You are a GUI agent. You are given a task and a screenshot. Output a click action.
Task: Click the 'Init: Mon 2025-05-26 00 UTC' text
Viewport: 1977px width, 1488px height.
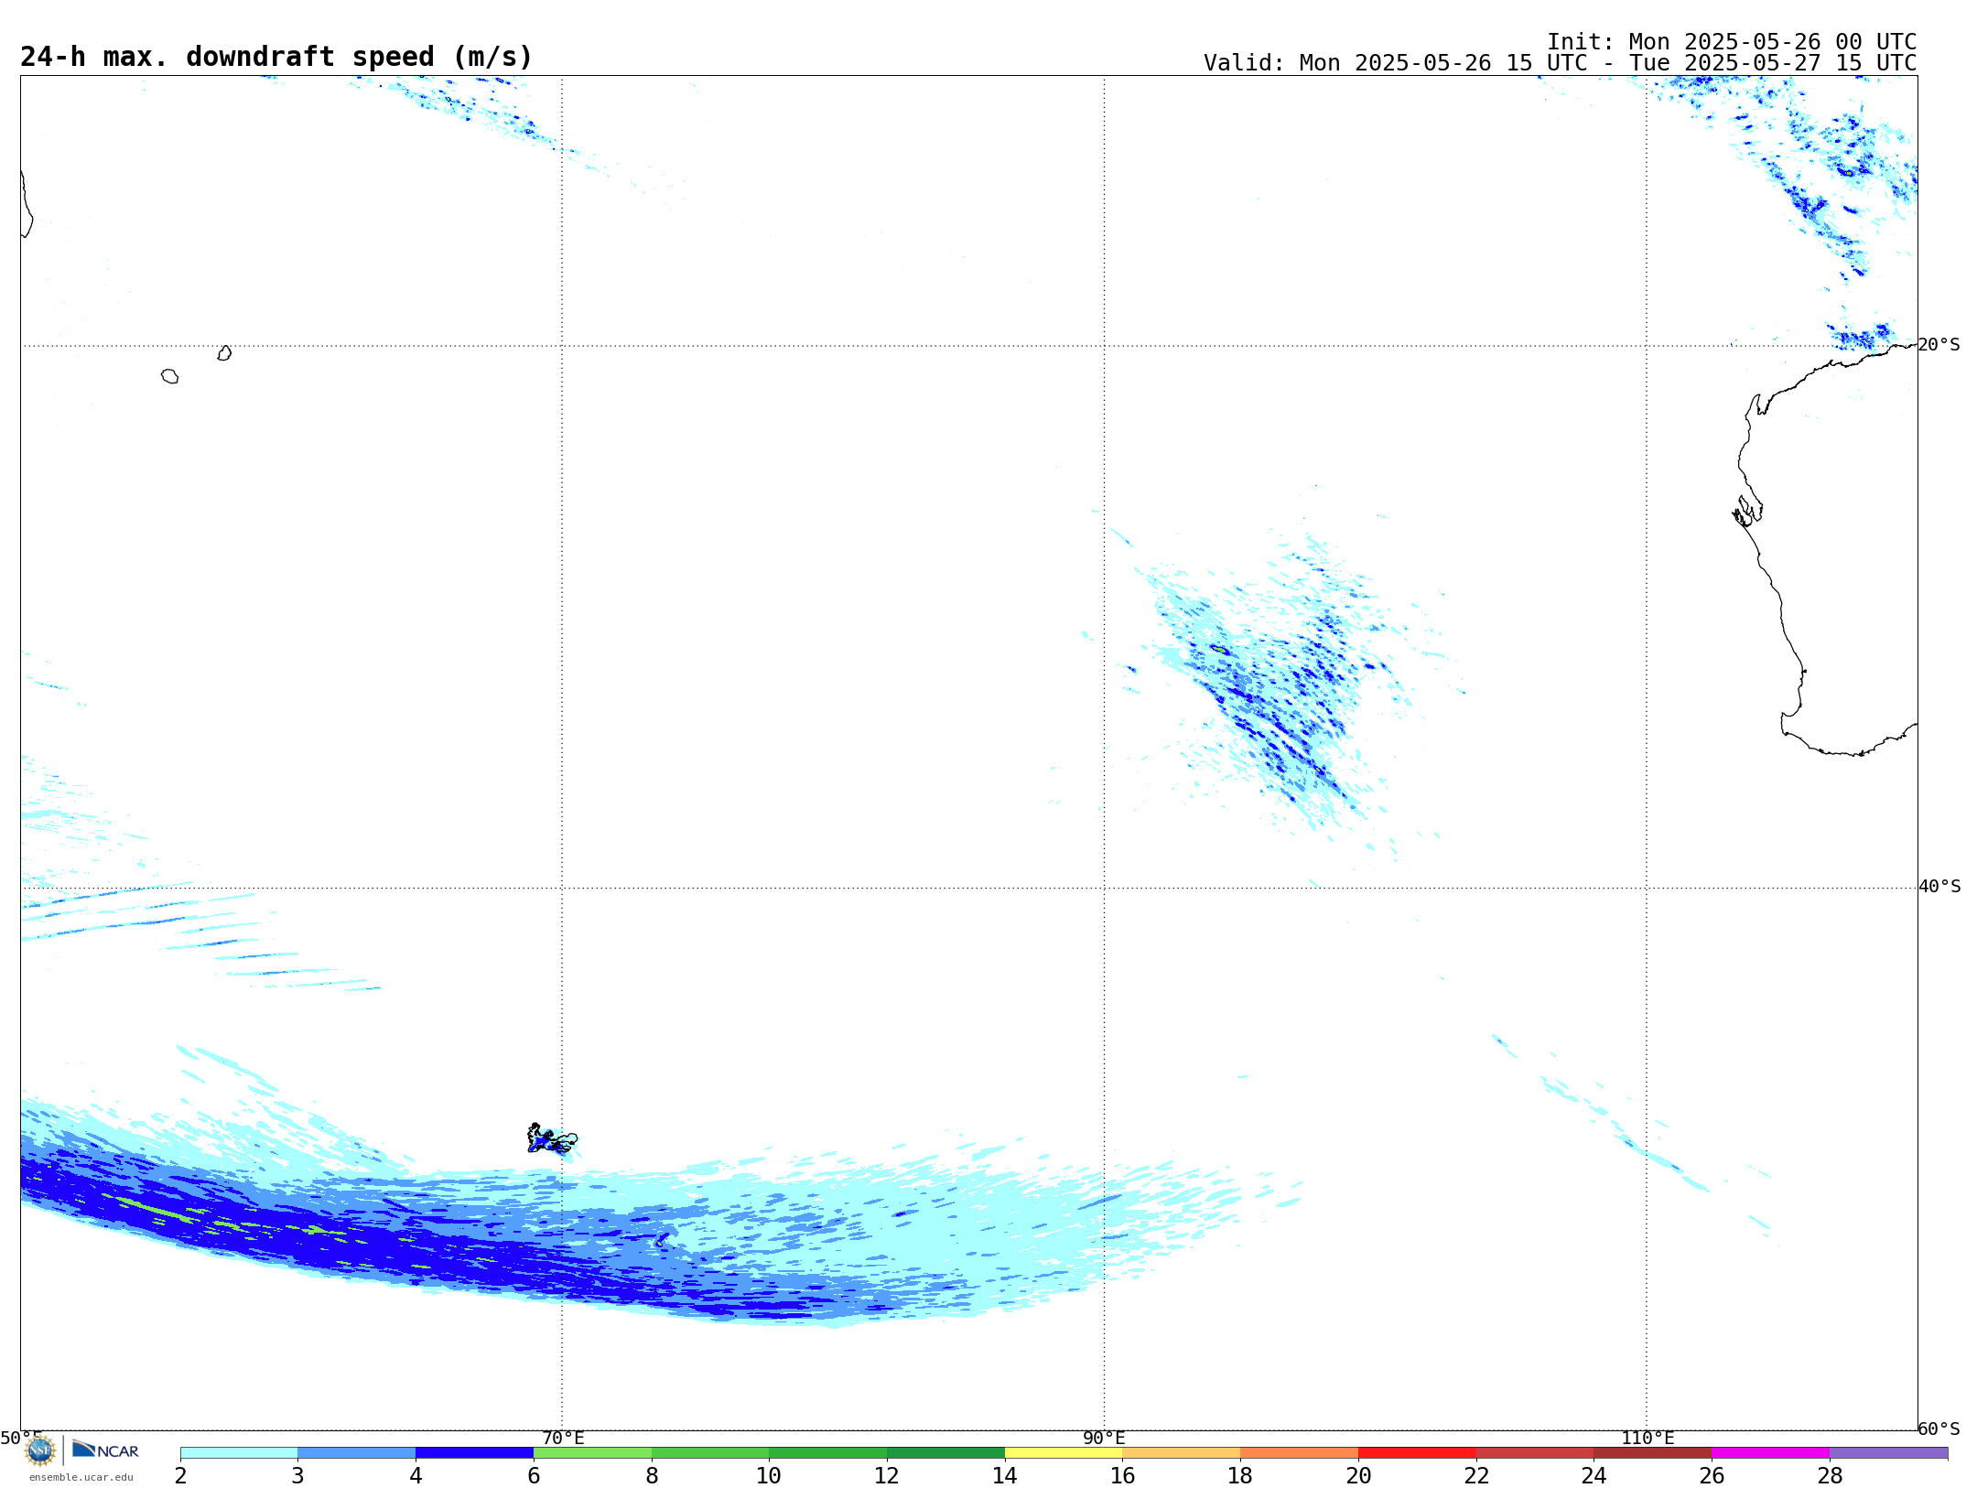[x=1732, y=42]
